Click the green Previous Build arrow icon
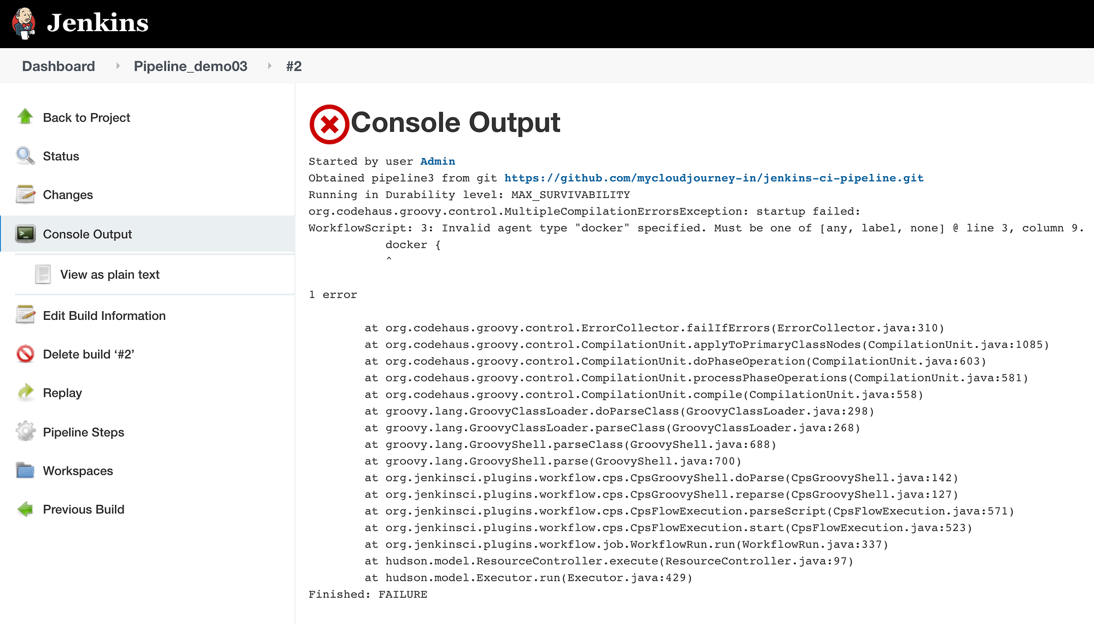 25,509
